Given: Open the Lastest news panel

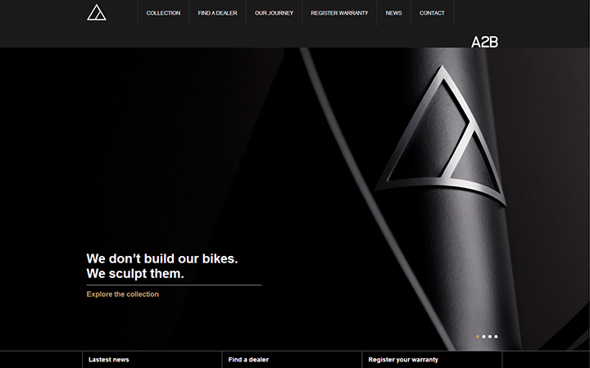Looking at the screenshot, I should pyautogui.click(x=152, y=360).
